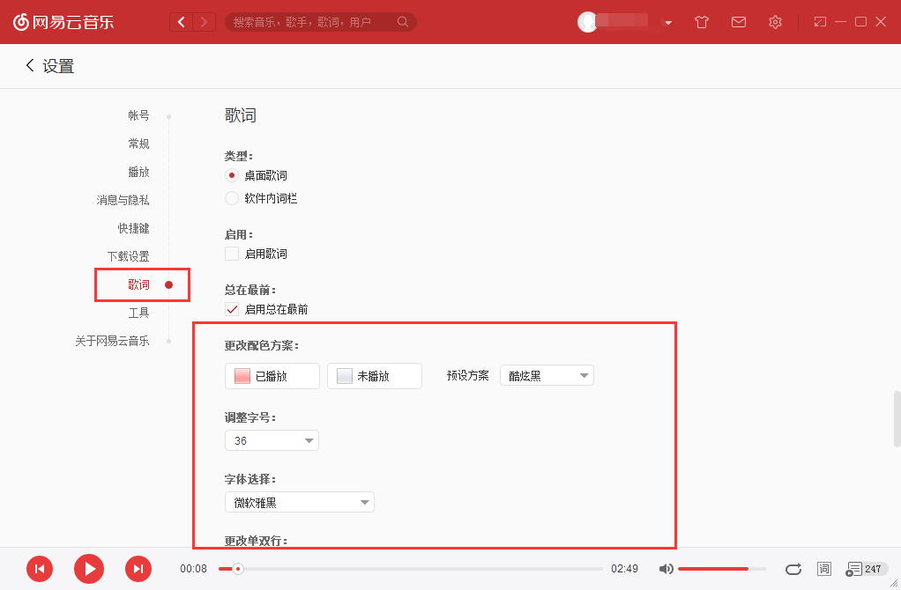Uncheck 启用总在最前
The height and width of the screenshot is (590, 901).
click(232, 309)
